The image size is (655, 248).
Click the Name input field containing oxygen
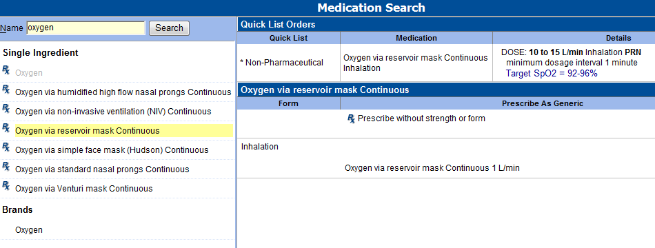[x=85, y=28]
